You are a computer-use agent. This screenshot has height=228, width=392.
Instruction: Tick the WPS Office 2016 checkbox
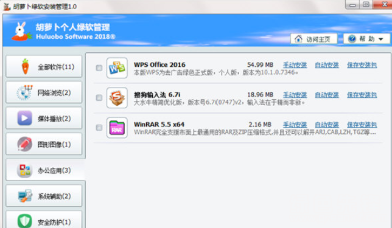pos(99,68)
